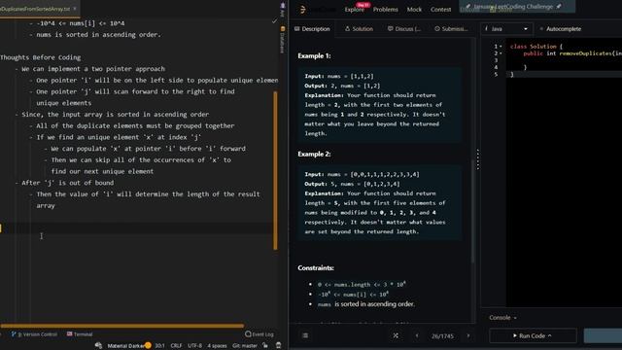
Task: Expand the Console panel
Action: [x=502, y=318]
